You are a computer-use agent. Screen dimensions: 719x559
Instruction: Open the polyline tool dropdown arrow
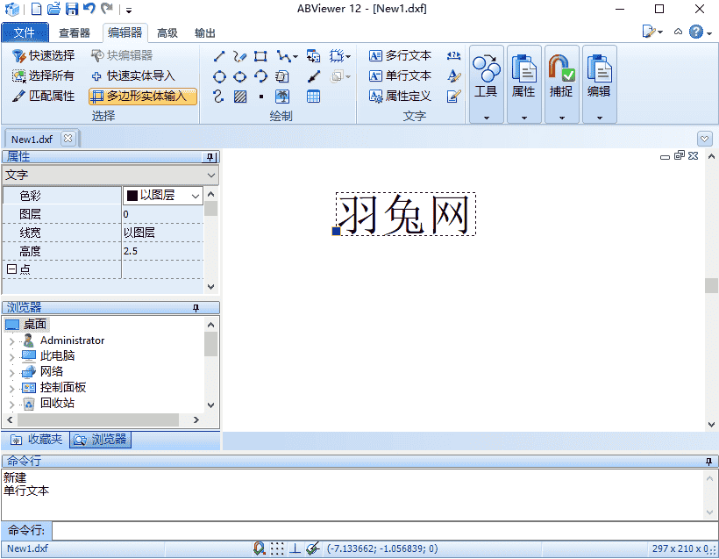[295, 56]
